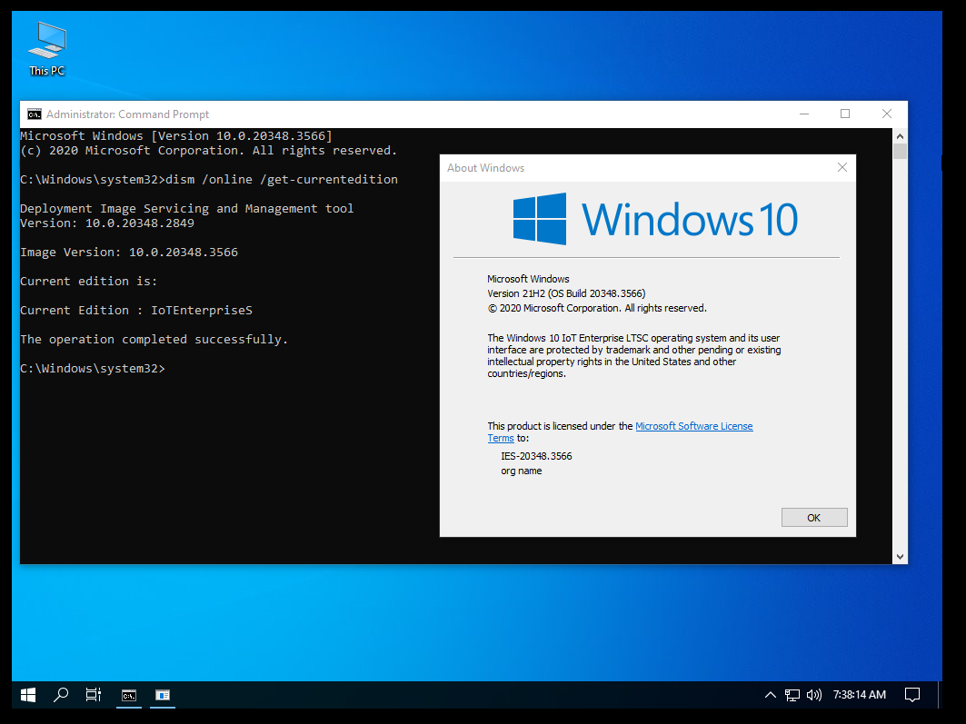Open the network status tray icon
The width and height of the screenshot is (966, 724).
point(792,695)
